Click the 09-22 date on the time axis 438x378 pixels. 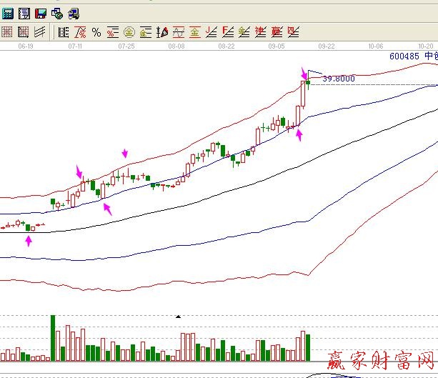coord(327,45)
